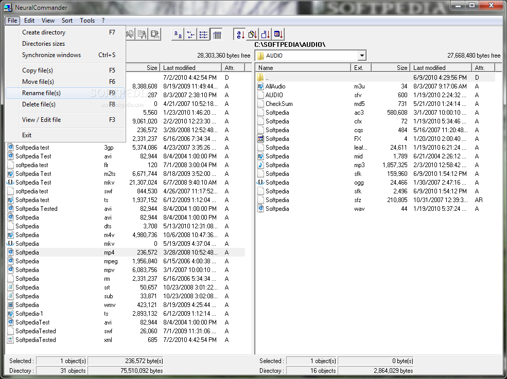This screenshot has height=379, width=507.
Task: Click the 16 objects status field
Action: (311, 371)
